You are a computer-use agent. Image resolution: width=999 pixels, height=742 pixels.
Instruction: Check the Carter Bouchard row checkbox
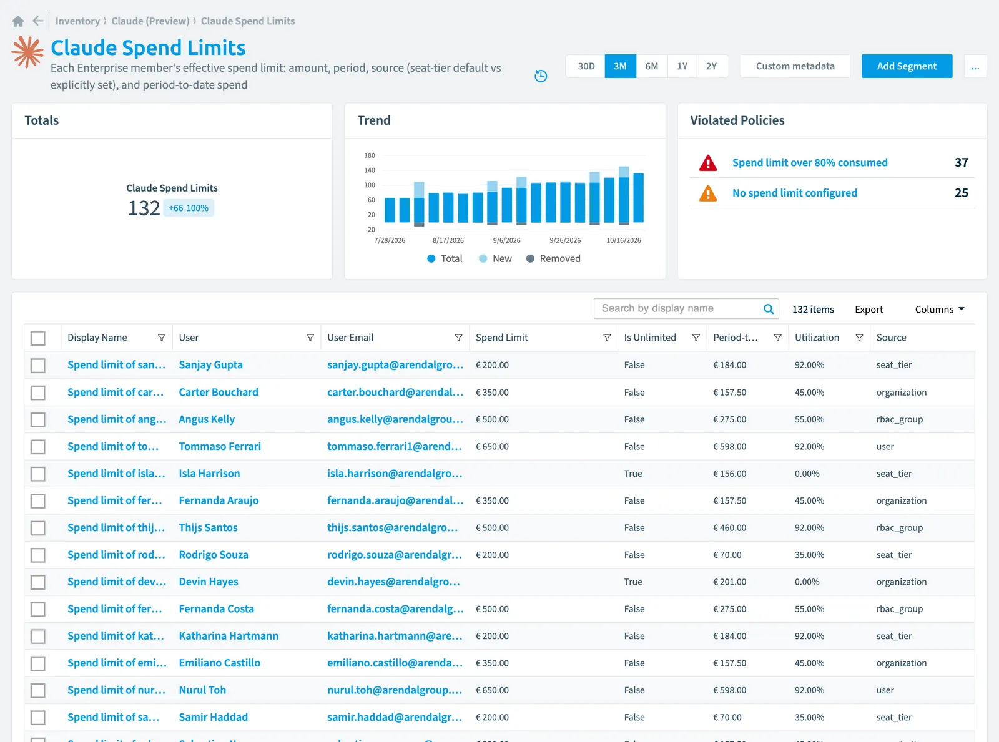(38, 393)
